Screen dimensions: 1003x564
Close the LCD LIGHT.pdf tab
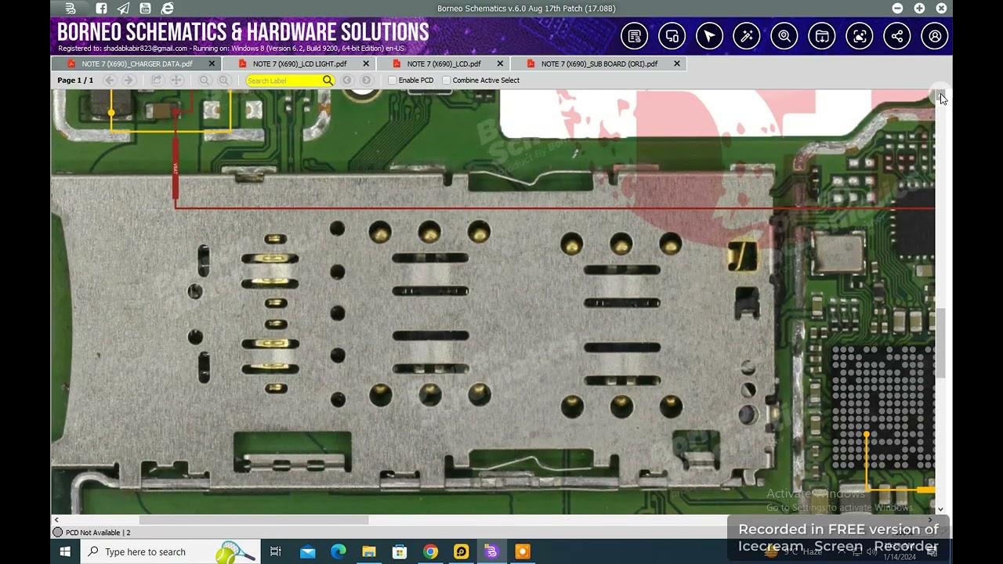(366, 63)
